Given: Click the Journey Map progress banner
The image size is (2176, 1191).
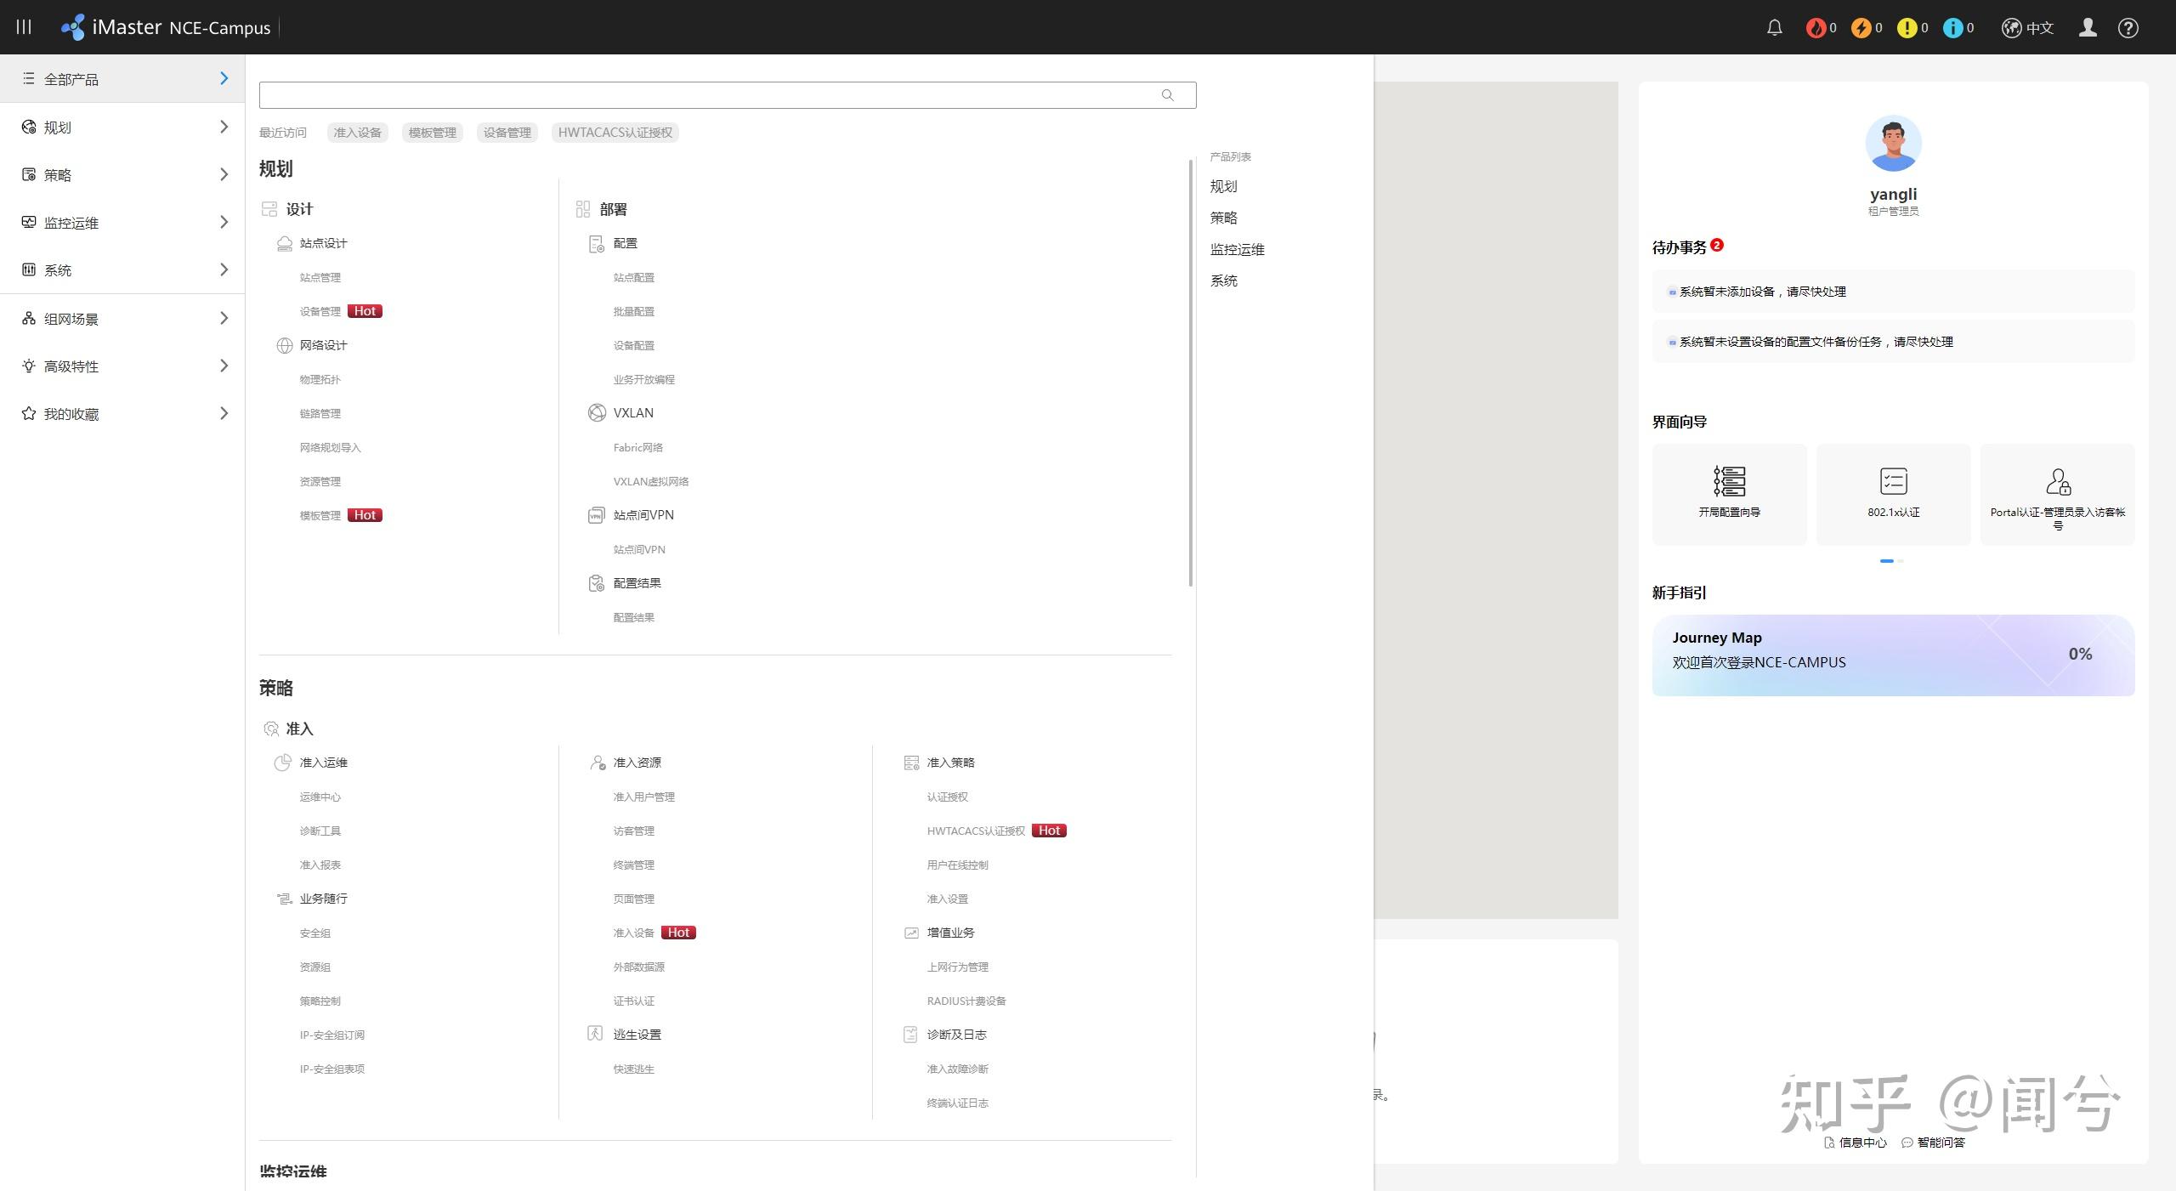Looking at the screenshot, I should [1892, 655].
